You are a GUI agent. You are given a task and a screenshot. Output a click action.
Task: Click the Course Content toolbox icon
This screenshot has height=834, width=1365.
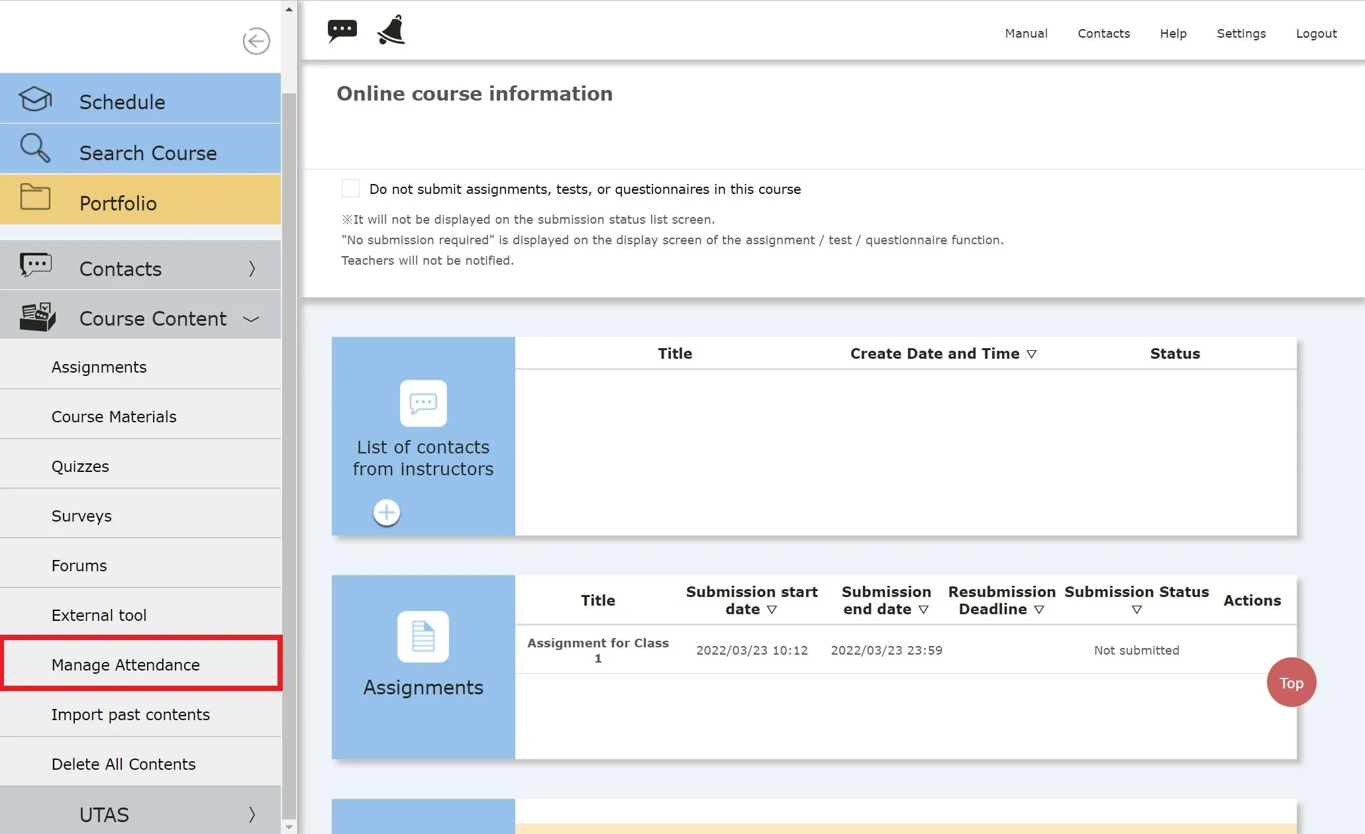pyautogui.click(x=37, y=317)
